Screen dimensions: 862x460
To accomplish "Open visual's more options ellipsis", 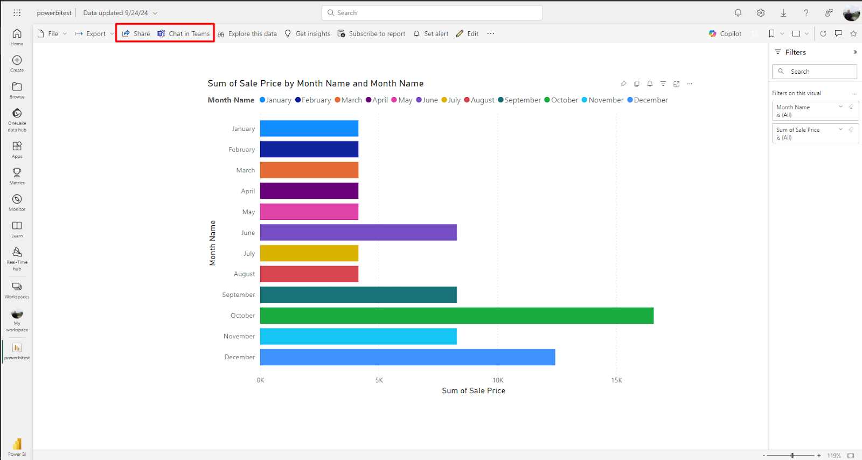I will 690,83.
